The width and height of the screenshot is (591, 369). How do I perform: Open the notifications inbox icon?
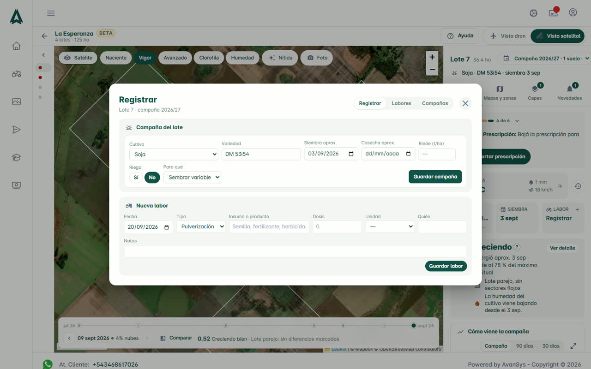pyautogui.click(x=553, y=13)
